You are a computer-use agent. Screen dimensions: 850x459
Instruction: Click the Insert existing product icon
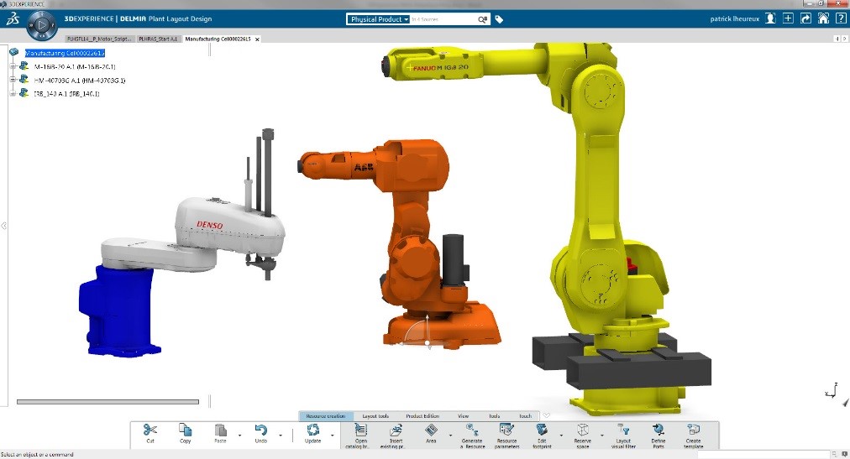(x=397, y=430)
